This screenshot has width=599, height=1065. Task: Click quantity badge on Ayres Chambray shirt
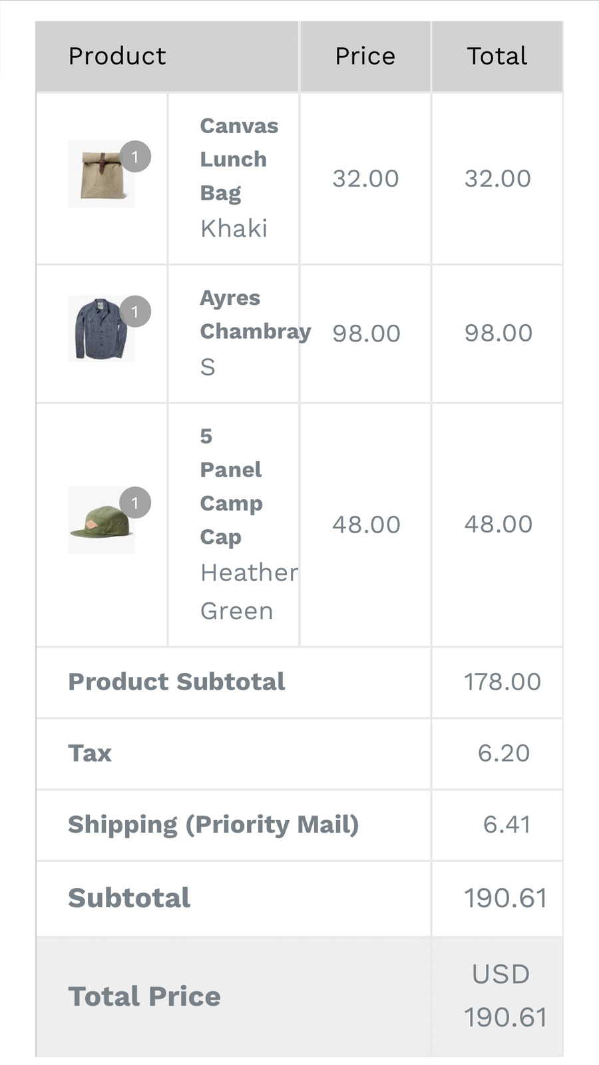[135, 312]
